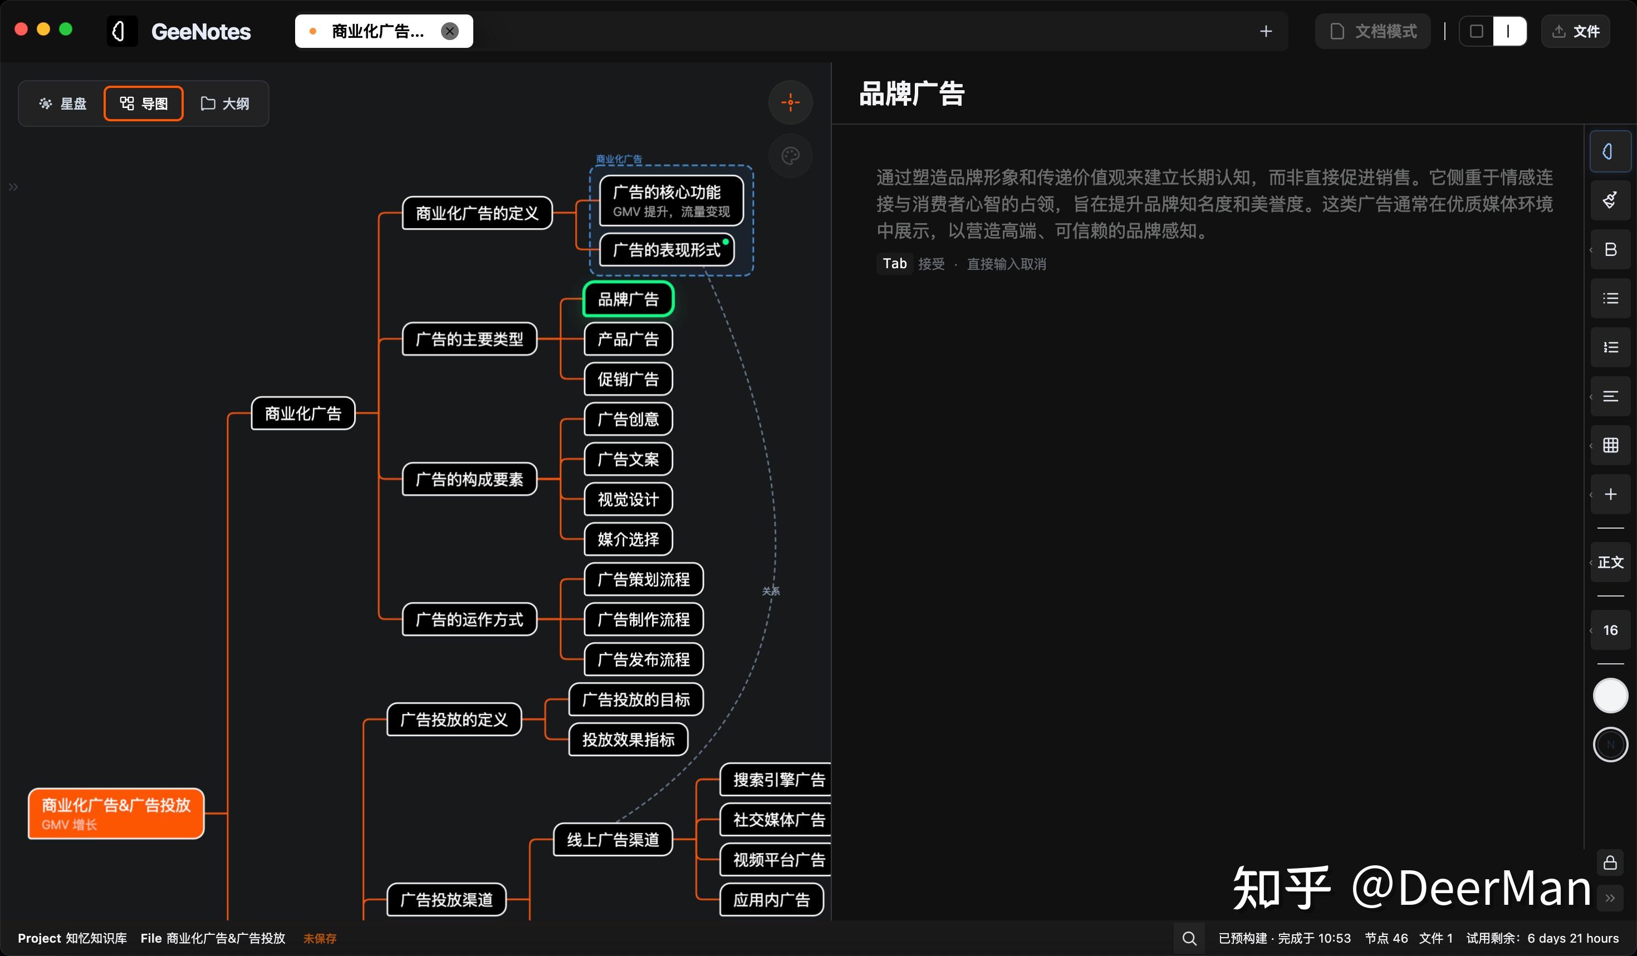The height and width of the screenshot is (956, 1637).
Task: Toggle bold text formatting
Action: tap(1610, 250)
